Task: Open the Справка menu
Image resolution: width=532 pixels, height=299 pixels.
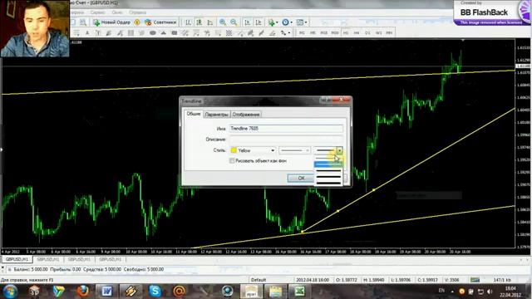Action: (137, 12)
